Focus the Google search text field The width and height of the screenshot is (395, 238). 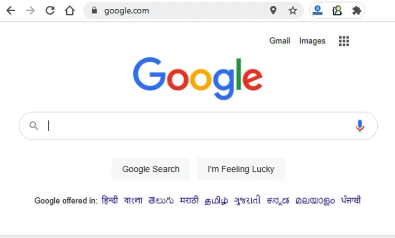[197, 126]
